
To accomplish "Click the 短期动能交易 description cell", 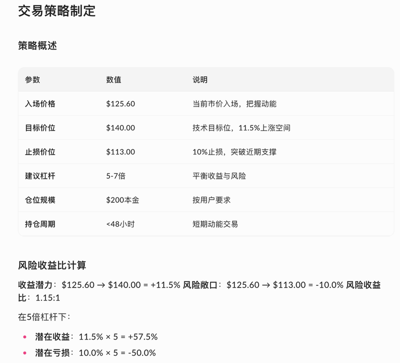I will point(215,224).
